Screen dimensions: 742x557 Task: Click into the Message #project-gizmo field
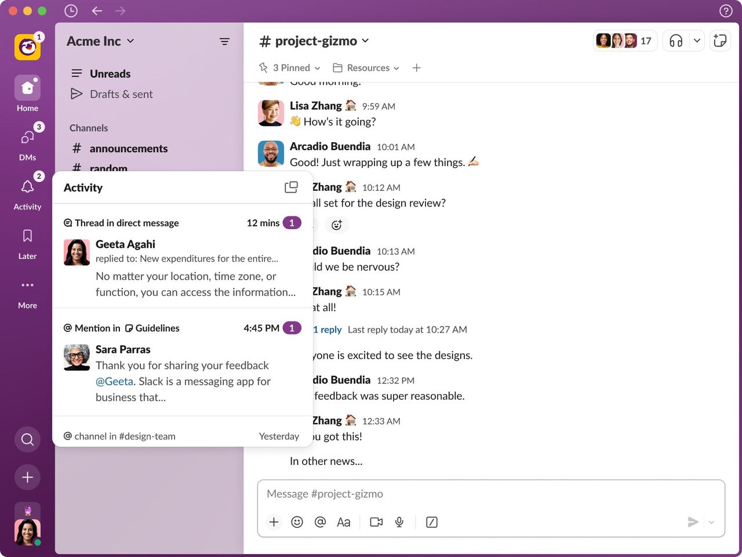click(490, 494)
